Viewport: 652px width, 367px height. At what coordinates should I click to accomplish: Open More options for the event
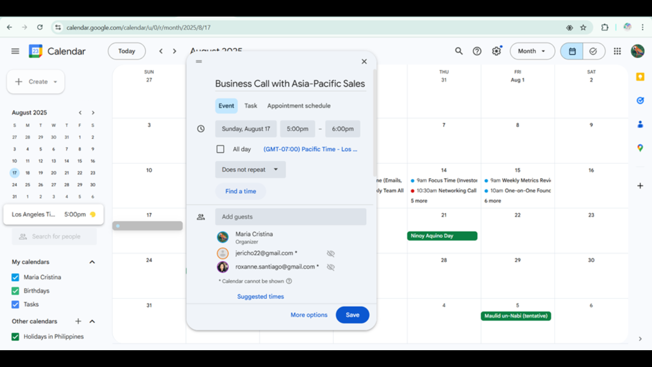pos(309,315)
